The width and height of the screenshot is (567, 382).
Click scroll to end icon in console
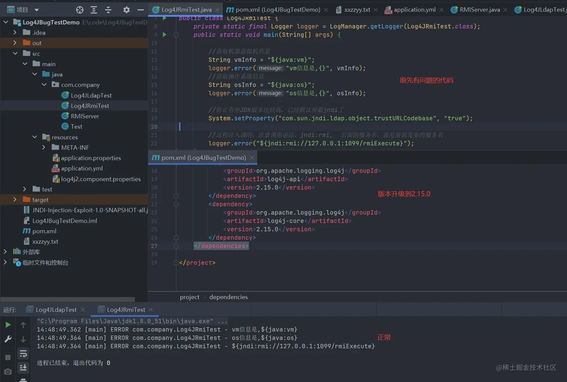23,367
